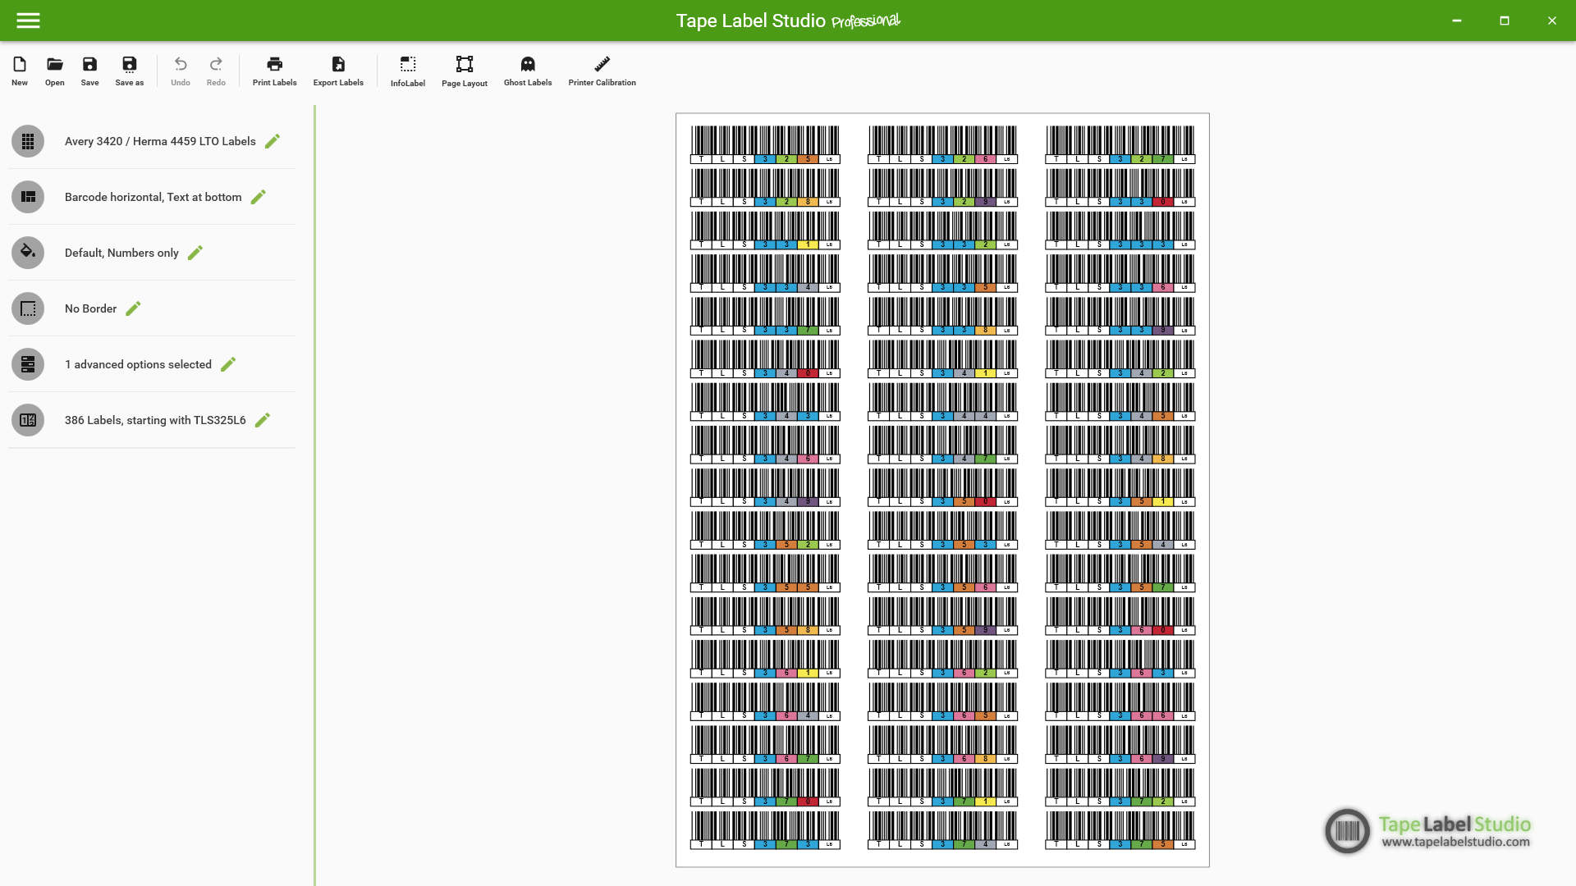
Task: Undo the last action
Action: [181, 71]
